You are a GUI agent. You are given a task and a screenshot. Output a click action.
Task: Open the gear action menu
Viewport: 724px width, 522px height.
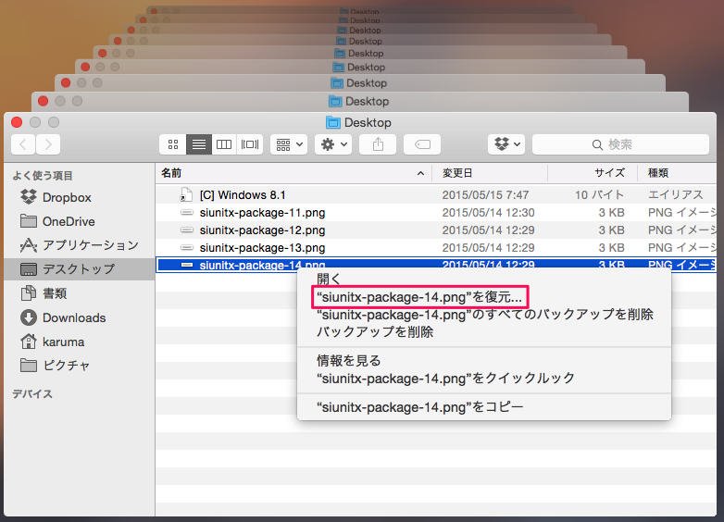[333, 144]
